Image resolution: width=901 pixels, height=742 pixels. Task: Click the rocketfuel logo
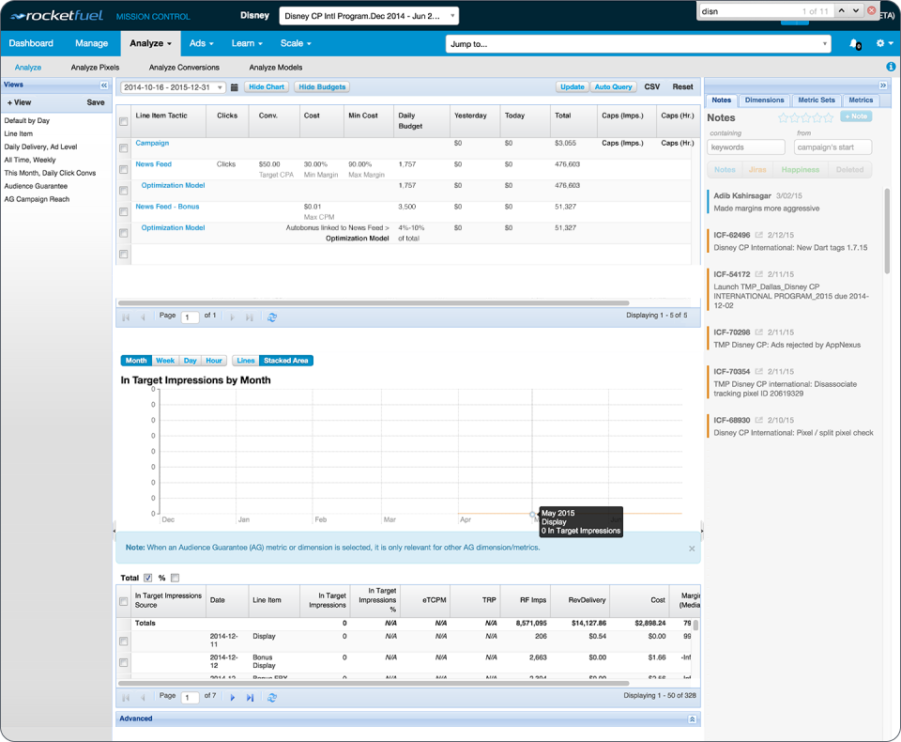pos(57,16)
